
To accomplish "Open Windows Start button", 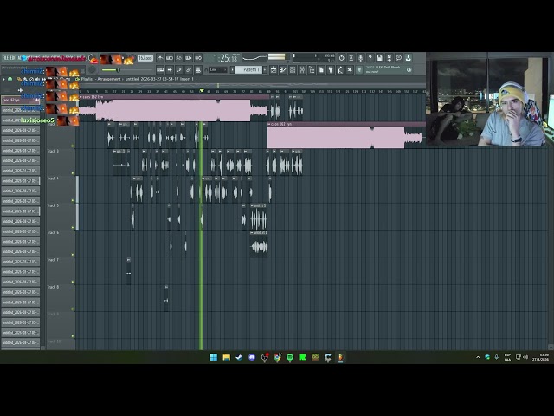I will coord(214,357).
